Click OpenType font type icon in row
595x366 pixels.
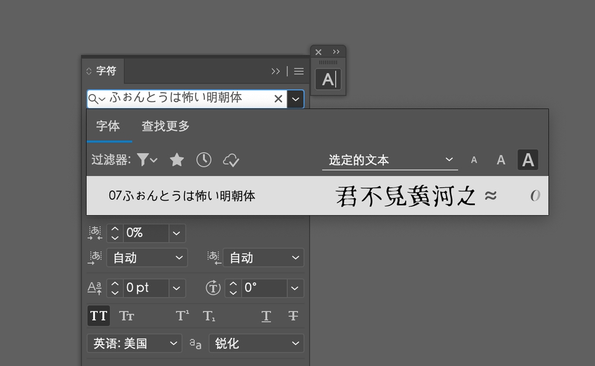pyautogui.click(x=535, y=196)
